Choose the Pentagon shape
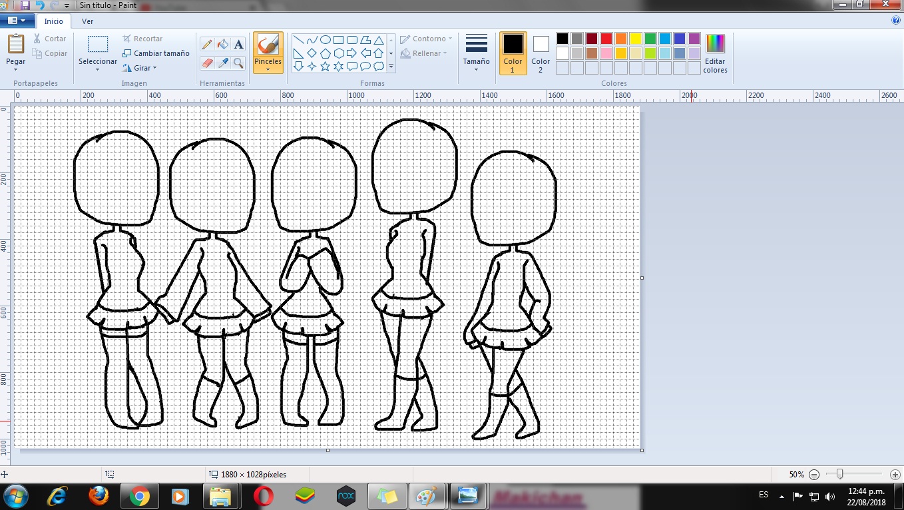904x510 pixels. coord(326,53)
